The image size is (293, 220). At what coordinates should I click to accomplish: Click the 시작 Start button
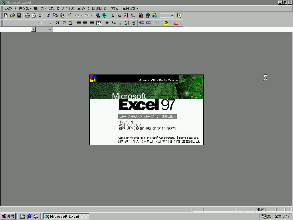[8, 216]
